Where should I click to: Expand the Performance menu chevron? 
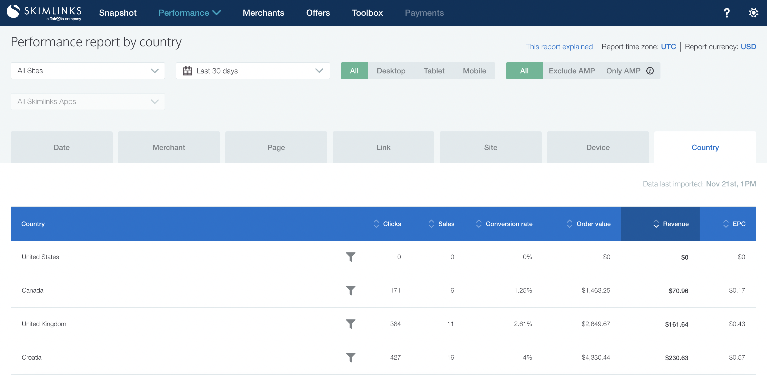point(217,13)
